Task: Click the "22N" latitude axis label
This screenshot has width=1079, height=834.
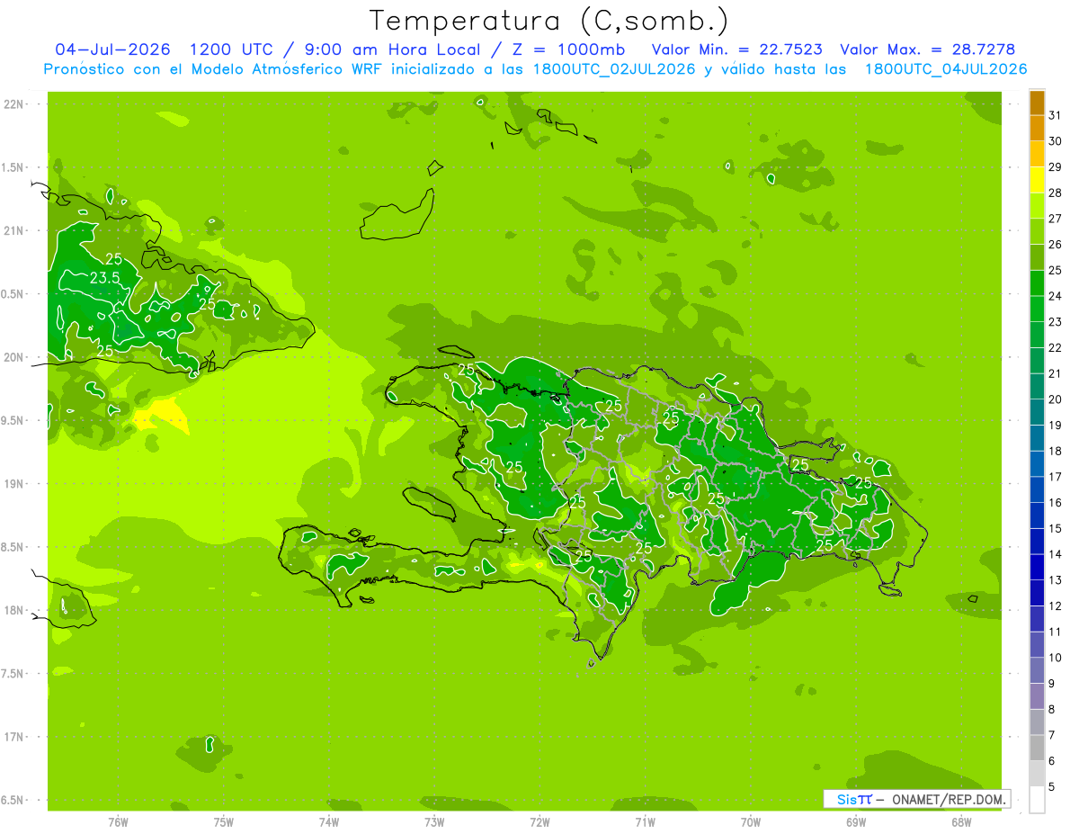Action: [x=13, y=104]
